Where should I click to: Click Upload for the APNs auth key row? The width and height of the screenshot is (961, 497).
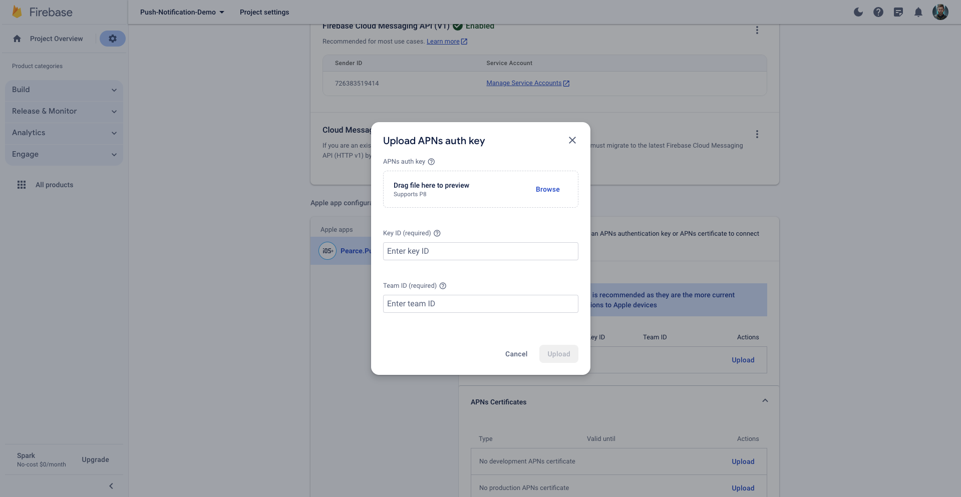coord(743,360)
